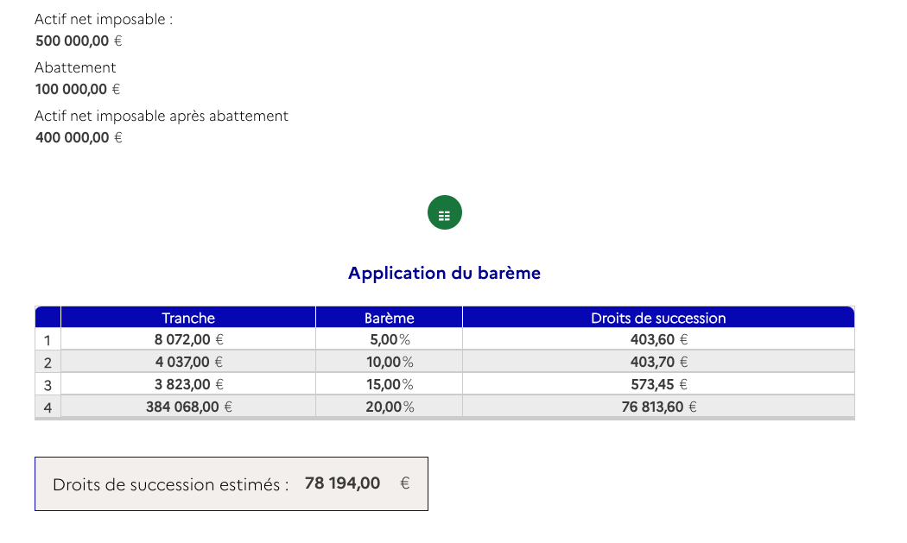Image resolution: width=907 pixels, height=543 pixels.
Task: Click row number 1 in the table
Action: pyautogui.click(x=48, y=340)
